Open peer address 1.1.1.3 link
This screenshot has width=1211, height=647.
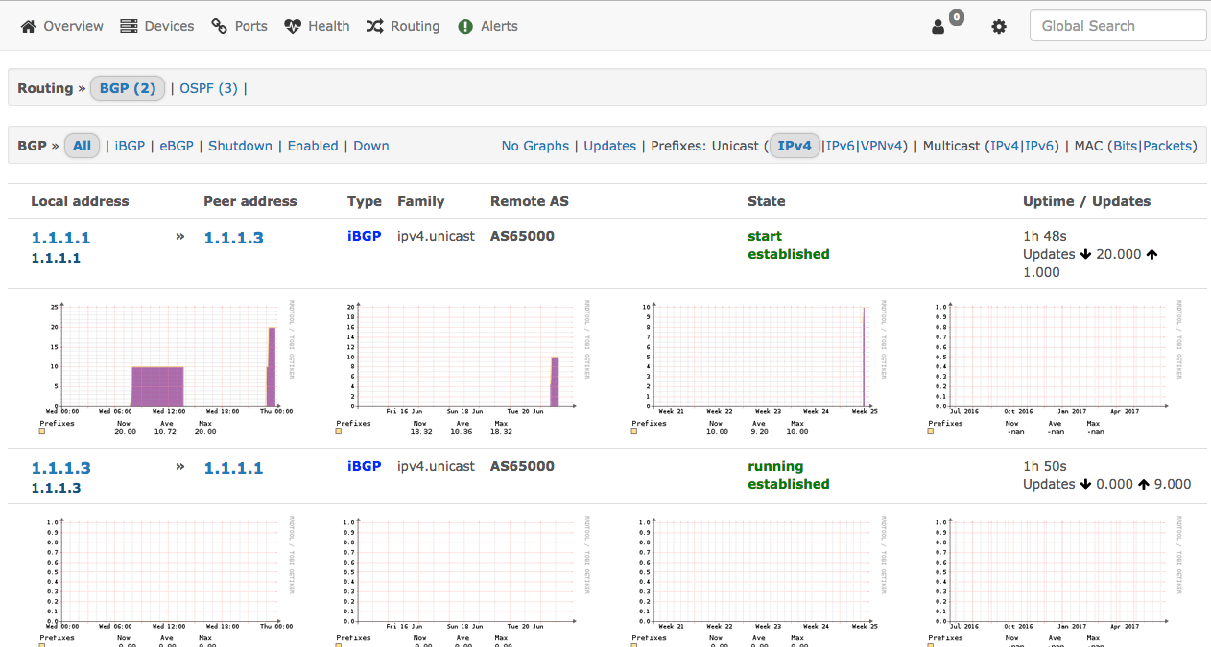[x=233, y=236]
